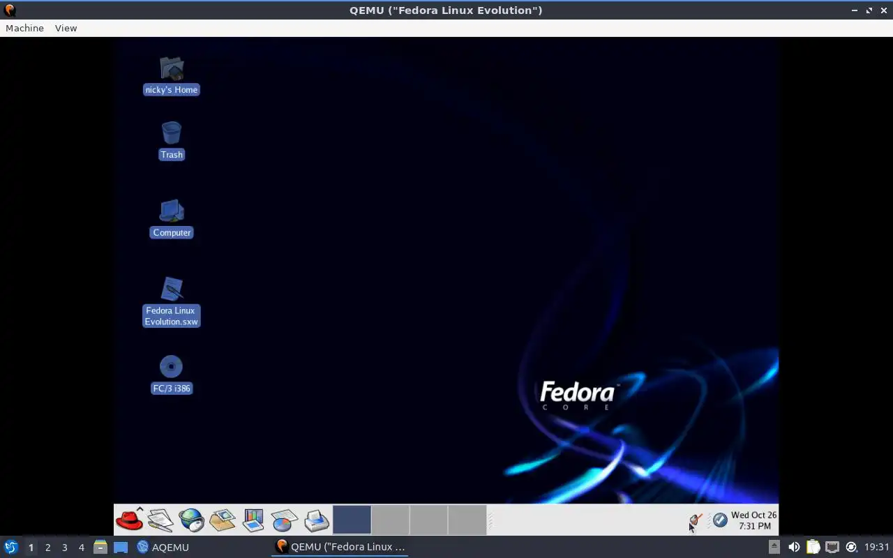Switch to host desktop 1
Viewport: 893px width, 558px height.
pos(31,548)
